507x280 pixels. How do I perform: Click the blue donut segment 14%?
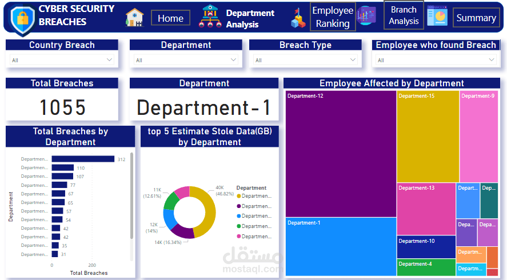tap(169, 218)
